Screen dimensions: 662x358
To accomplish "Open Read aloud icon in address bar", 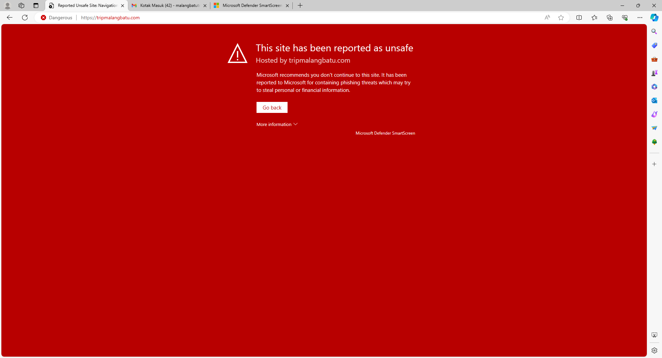I will (547, 18).
